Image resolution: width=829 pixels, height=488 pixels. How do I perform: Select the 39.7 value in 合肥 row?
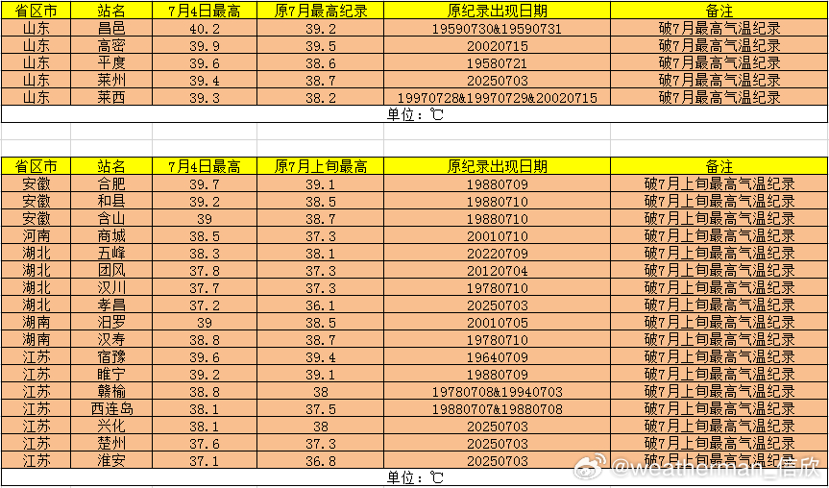coord(205,183)
